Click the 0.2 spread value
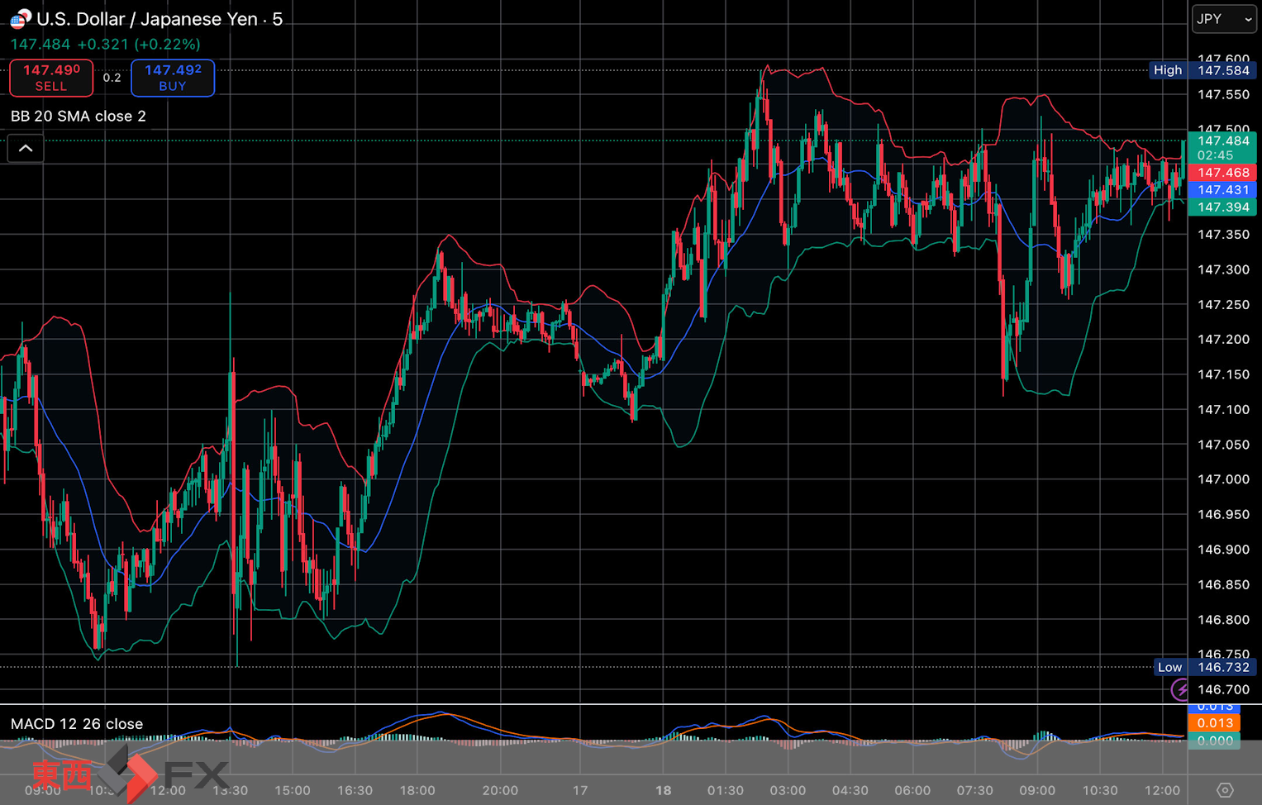Screen dimensions: 1262x805 tap(112, 78)
